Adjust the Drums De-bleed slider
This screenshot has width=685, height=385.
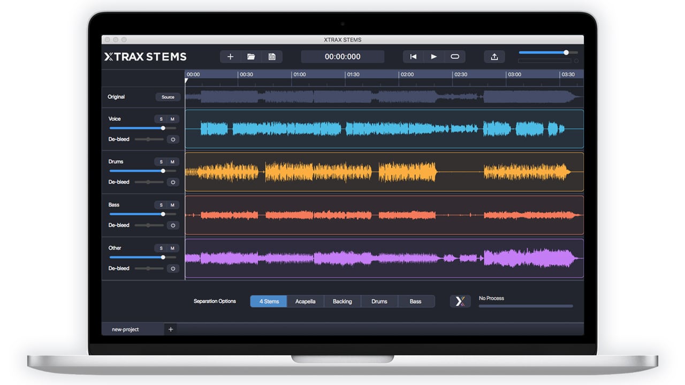(x=149, y=182)
